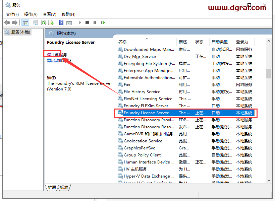This screenshot has width=275, height=201.
Task: Switch to the 标准 tab
Action: pos(64,188)
